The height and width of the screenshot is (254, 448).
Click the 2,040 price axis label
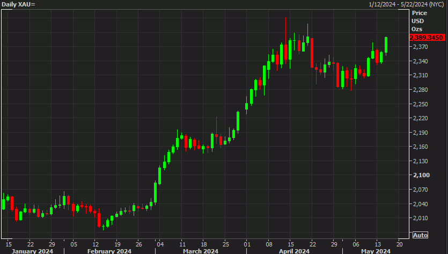click(x=420, y=204)
